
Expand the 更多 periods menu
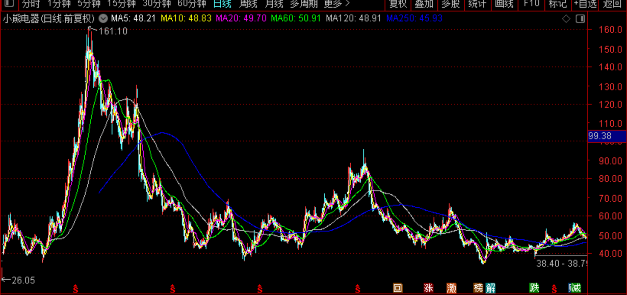(337, 4)
